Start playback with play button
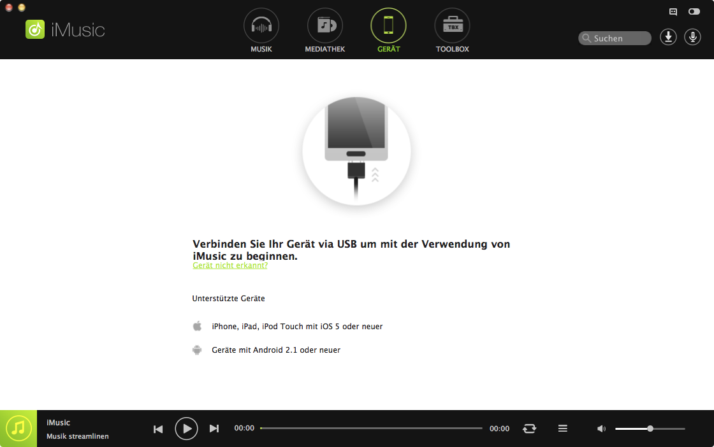Viewport: 714px width, 447px height. point(186,429)
